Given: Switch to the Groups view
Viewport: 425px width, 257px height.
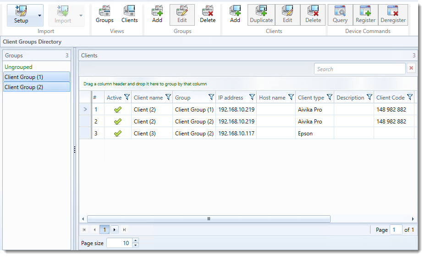Looking at the screenshot, I should pos(105,15).
